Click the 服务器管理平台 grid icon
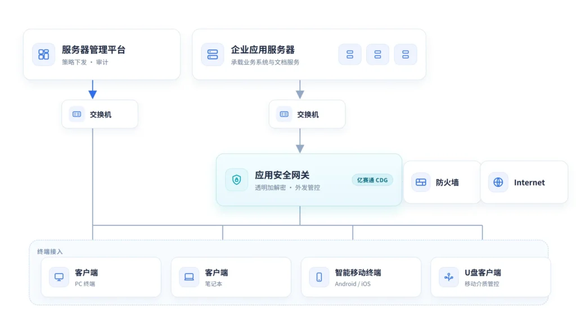The height and width of the screenshot is (326, 576). click(44, 55)
